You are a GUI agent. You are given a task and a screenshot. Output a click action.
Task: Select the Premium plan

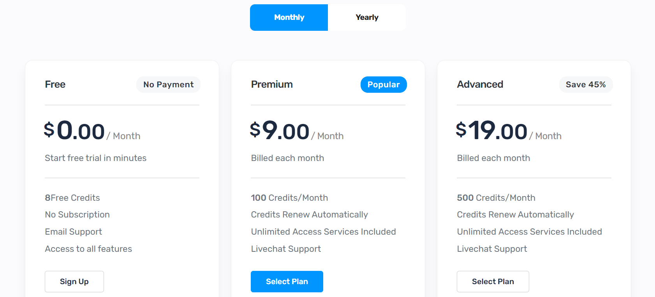287,281
